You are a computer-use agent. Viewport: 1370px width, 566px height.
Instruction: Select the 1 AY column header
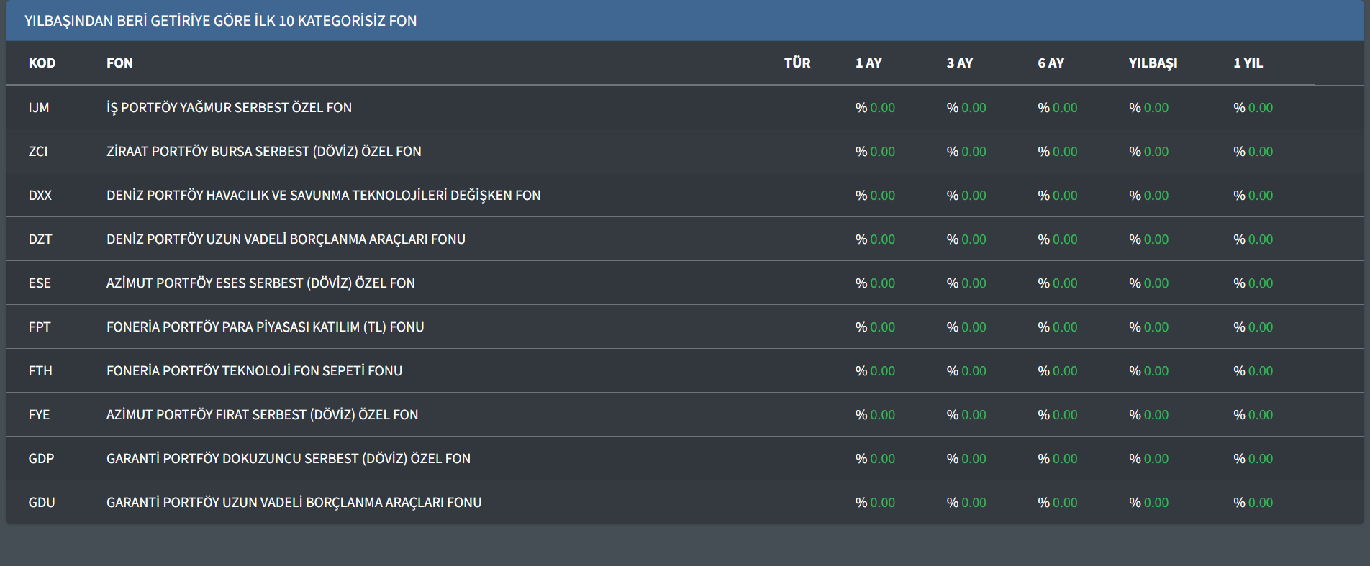click(x=868, y=63)
